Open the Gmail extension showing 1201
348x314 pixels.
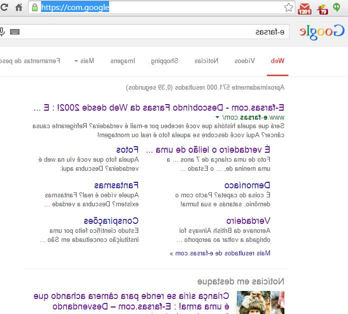tap(304, 9)
